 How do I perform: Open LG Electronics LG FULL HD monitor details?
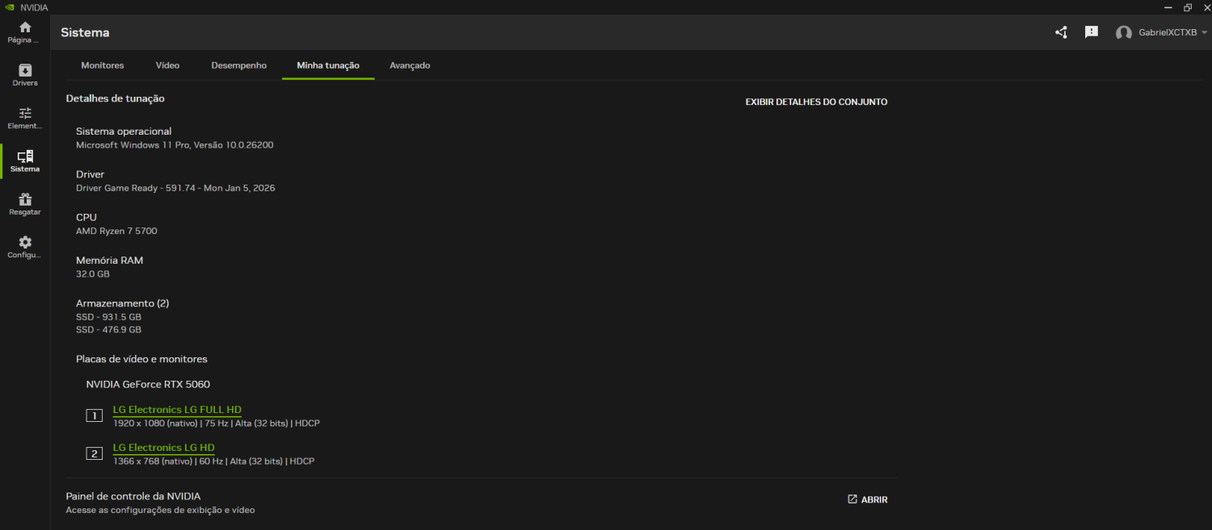176,409
